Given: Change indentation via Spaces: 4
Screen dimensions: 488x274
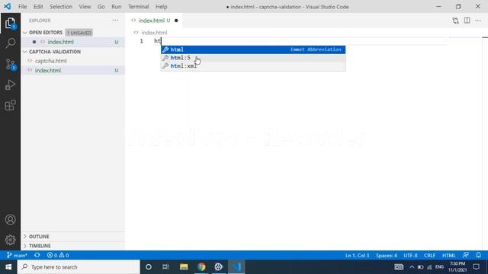Looking at the screenshot, I should point(387,256).
